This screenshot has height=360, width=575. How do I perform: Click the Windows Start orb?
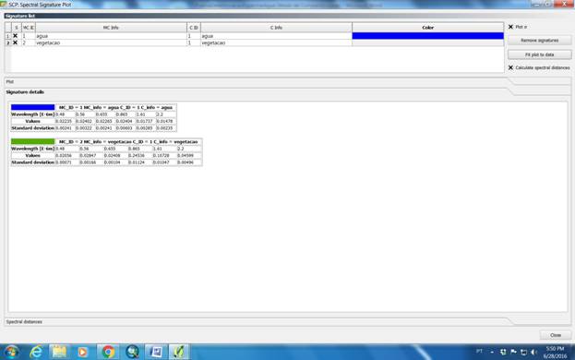click(x=11, y=352)
